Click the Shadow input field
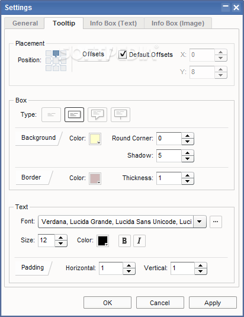This screenshot has height=317, width=244. pos(169,156)
